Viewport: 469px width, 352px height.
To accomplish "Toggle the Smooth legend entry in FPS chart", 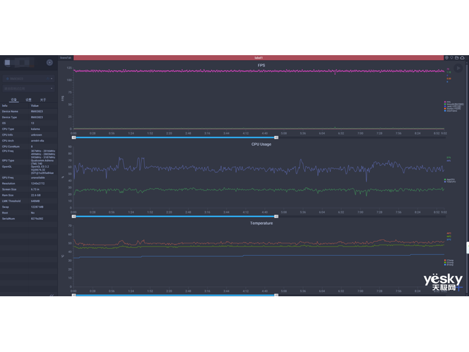I will pyautogui.click(x=454, y=104).
